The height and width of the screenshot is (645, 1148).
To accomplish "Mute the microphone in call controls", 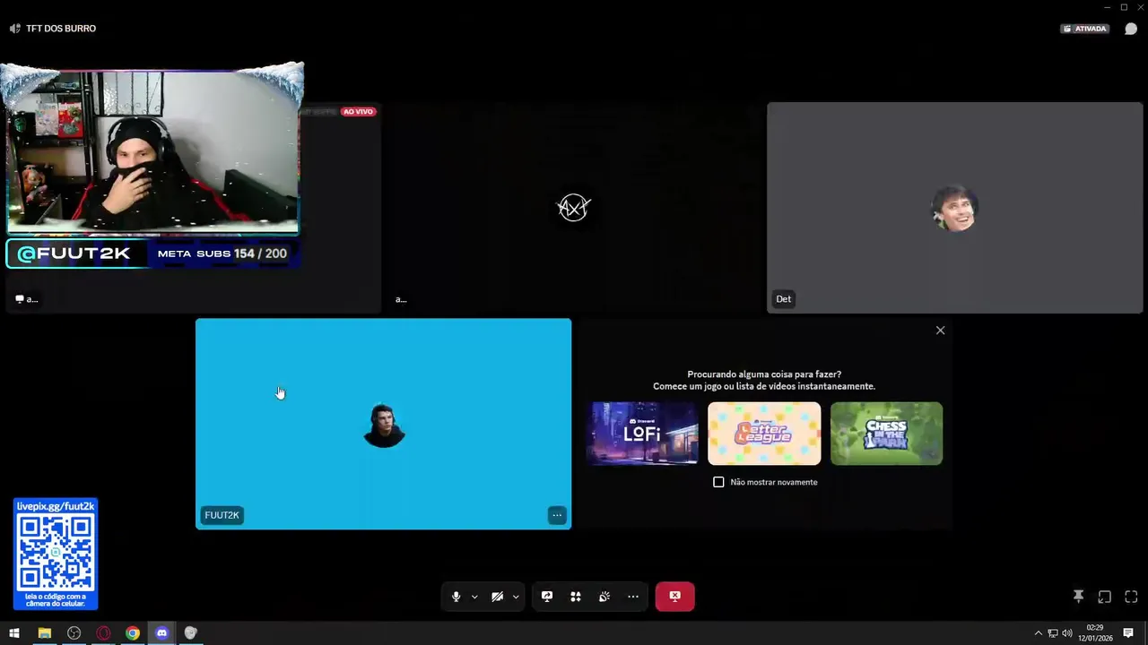I will point(456,597).
